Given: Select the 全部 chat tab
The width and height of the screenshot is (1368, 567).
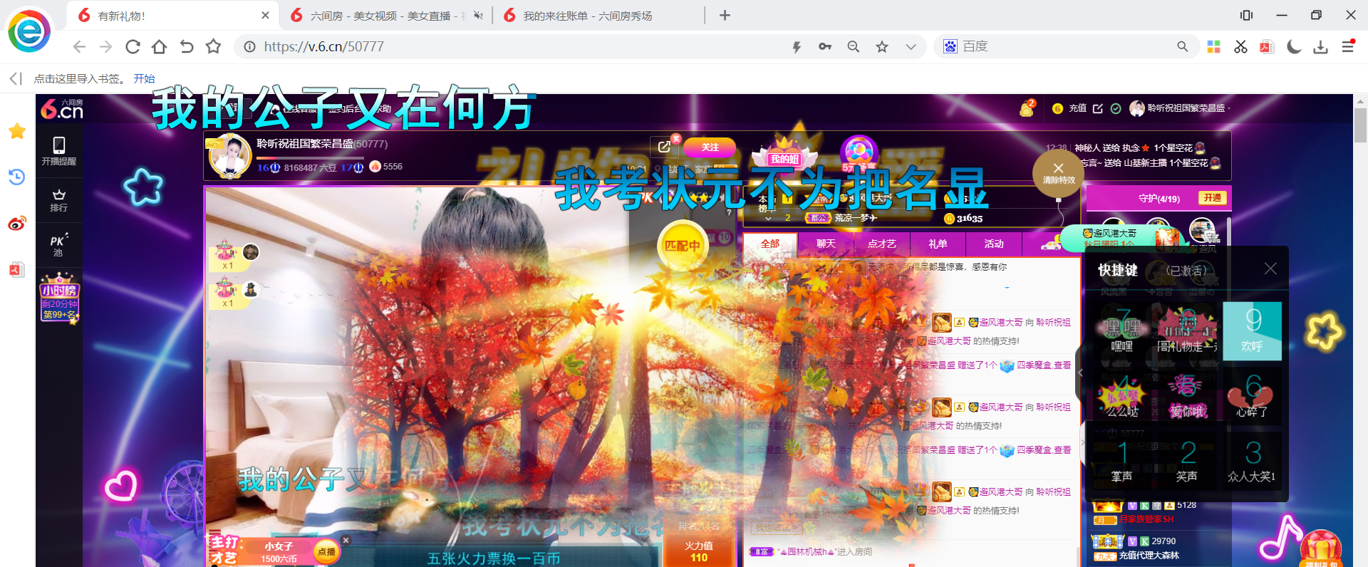Looking at the screenshot, I should 770,244.
